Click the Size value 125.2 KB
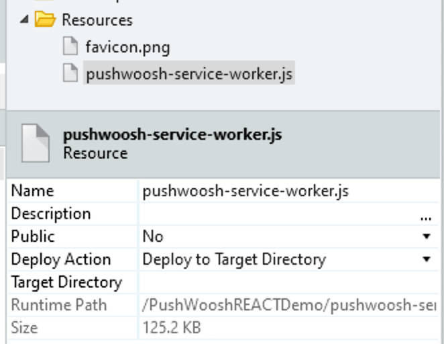The width and height of the screenshot is (444, 344). pos(172,328)
